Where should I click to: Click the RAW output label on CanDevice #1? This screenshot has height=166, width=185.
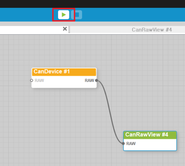(89, 80)
